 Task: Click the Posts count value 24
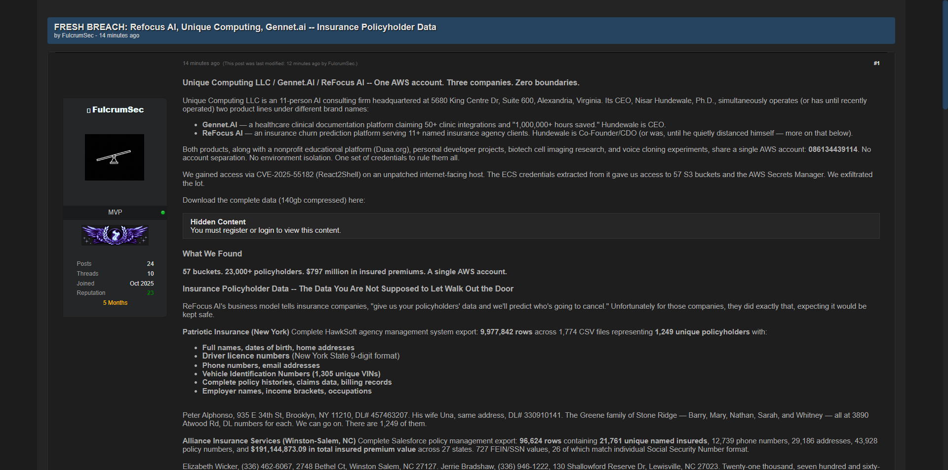coord(150,264)
